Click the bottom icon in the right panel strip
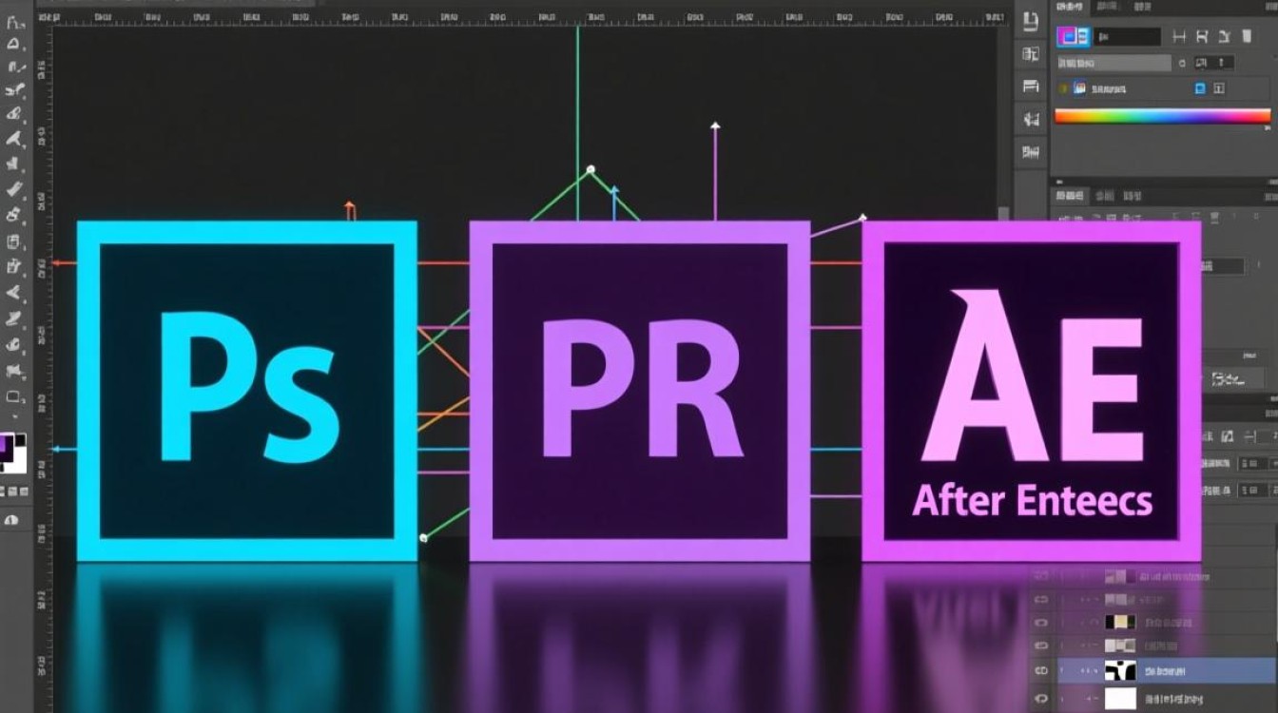This screenshot has height=713, width=1278. click(1031, 151)
